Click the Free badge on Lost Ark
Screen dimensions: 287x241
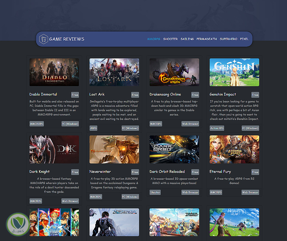pos(135,95)
